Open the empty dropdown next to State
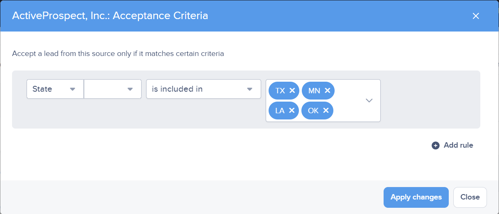This screenshot has height=214, width=499. click(113, 89)
